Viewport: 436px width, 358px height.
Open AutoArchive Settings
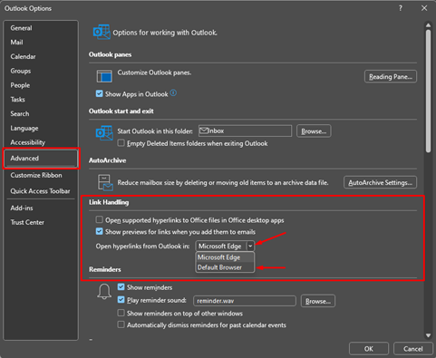coord(380,182)
